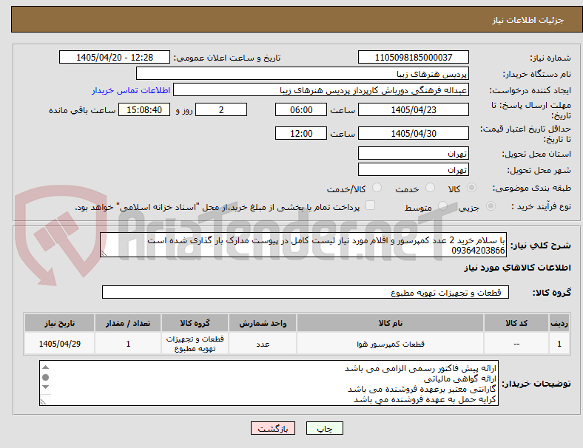Image resolution: width=583 pixels, height=448 pixels.
Task: Click the need number field 1105098185000037
Action: pos(414,57)
